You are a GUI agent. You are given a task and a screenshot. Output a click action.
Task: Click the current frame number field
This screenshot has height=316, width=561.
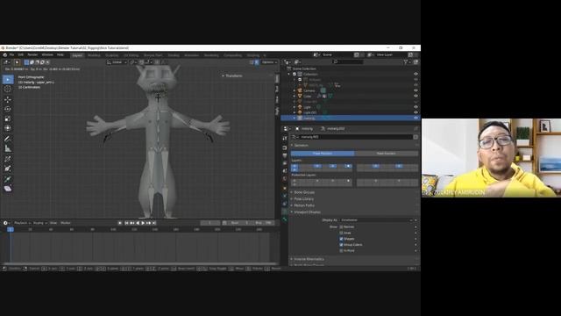pyautogui.click(x=210, y=223)
